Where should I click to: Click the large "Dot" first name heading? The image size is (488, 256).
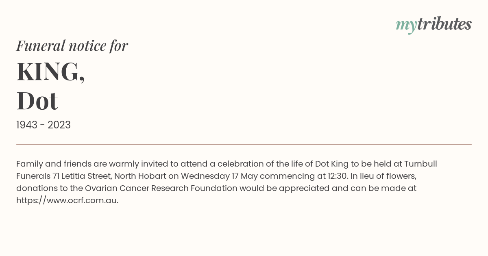[x=37, y=101]
